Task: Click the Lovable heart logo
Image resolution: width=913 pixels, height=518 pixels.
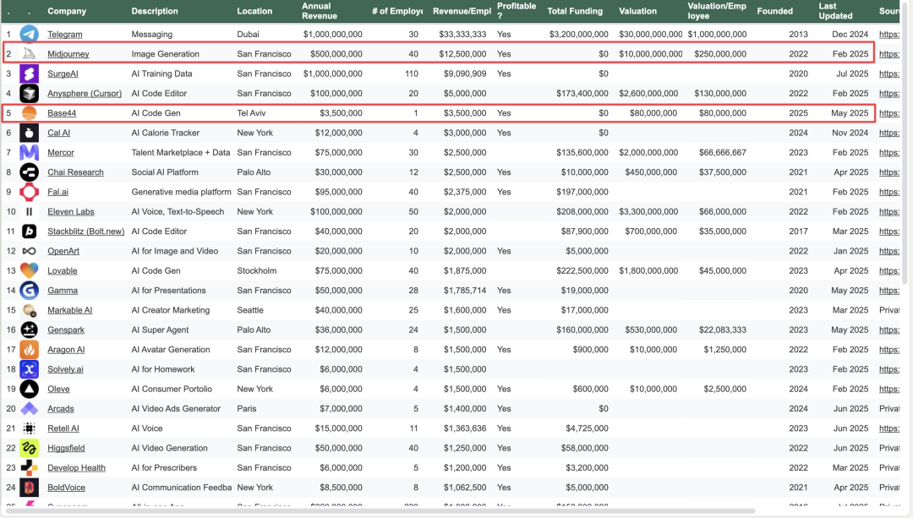Action: (29, 270)
